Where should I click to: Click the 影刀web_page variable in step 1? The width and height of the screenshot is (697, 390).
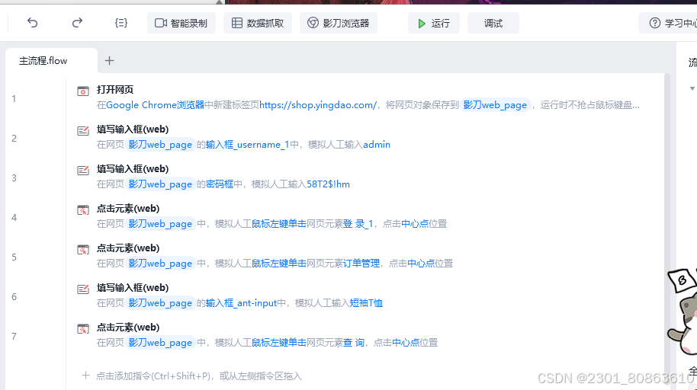coord(495,105)
